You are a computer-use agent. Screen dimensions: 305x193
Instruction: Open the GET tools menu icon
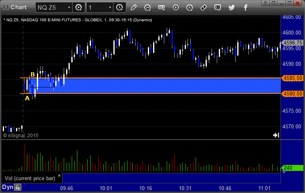click(162, 8)
